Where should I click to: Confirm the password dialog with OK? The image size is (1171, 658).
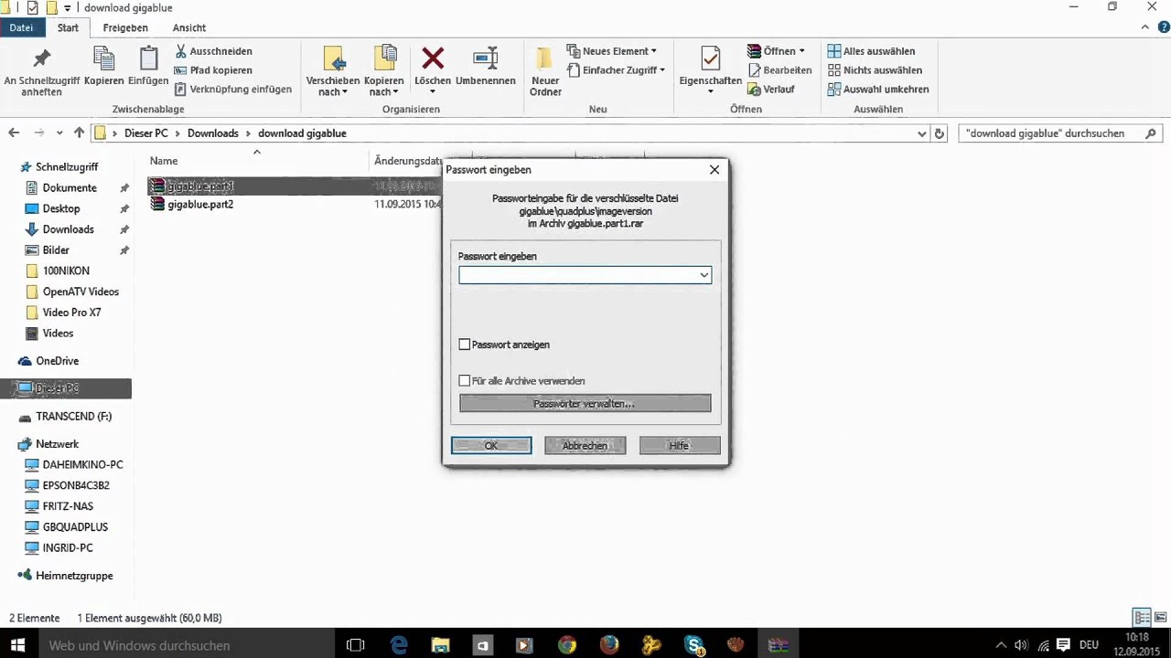click(491, 446)
